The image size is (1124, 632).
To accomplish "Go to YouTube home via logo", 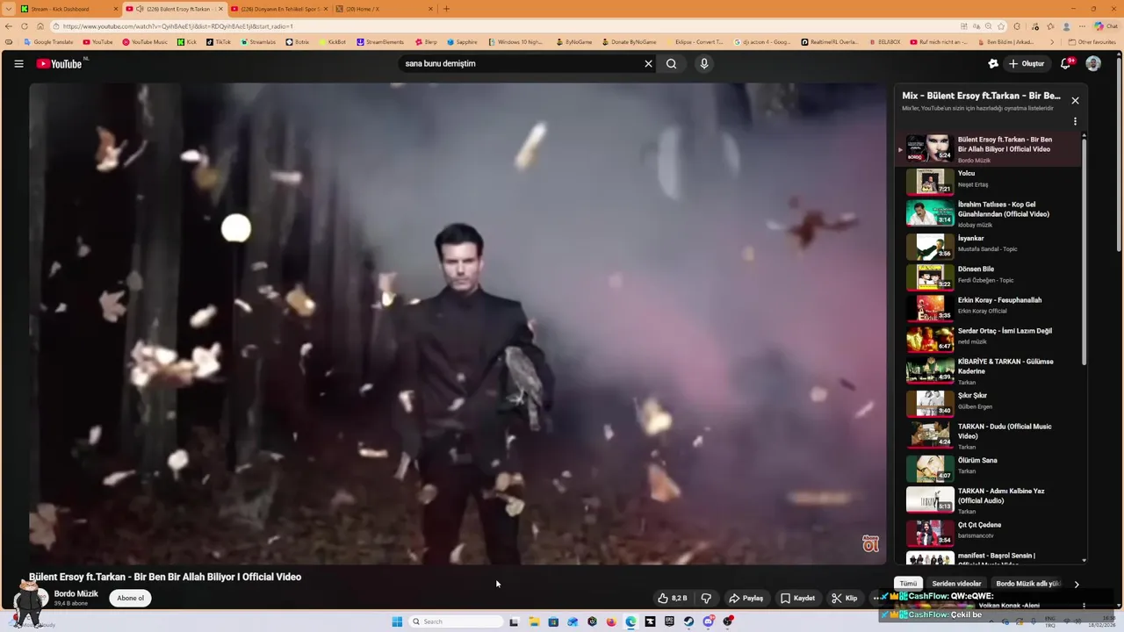I will pyautogui.click(x=59, y=63).
